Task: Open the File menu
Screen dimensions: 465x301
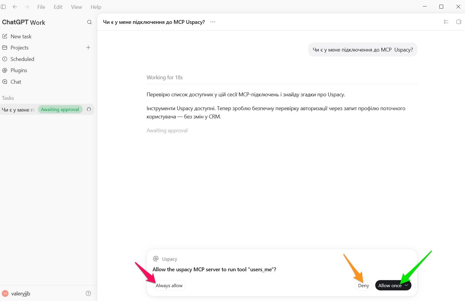Action: coord(41,7)
